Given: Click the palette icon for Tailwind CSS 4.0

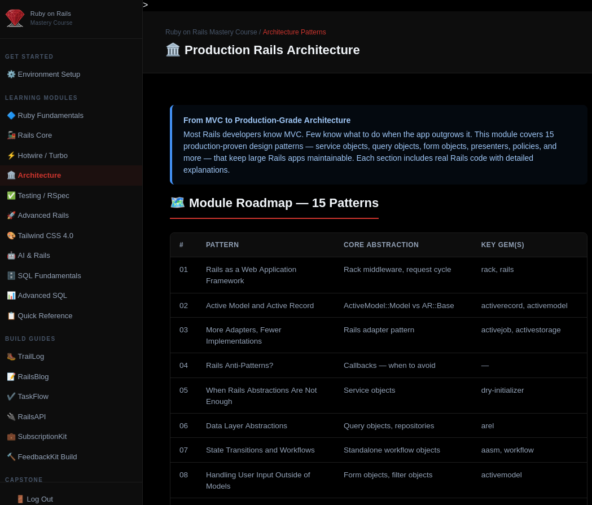Looking at the screenshot, I should [11, 235].
